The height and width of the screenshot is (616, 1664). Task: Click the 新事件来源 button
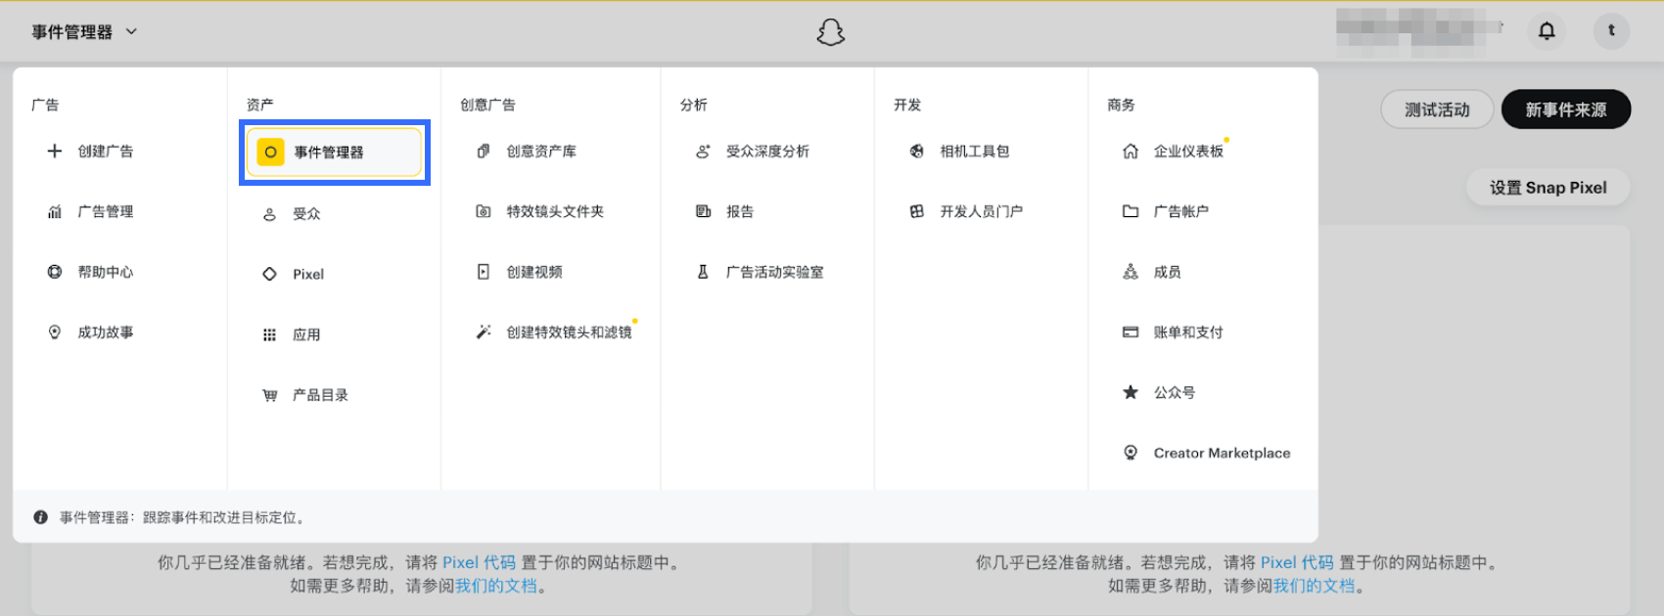1565,110
